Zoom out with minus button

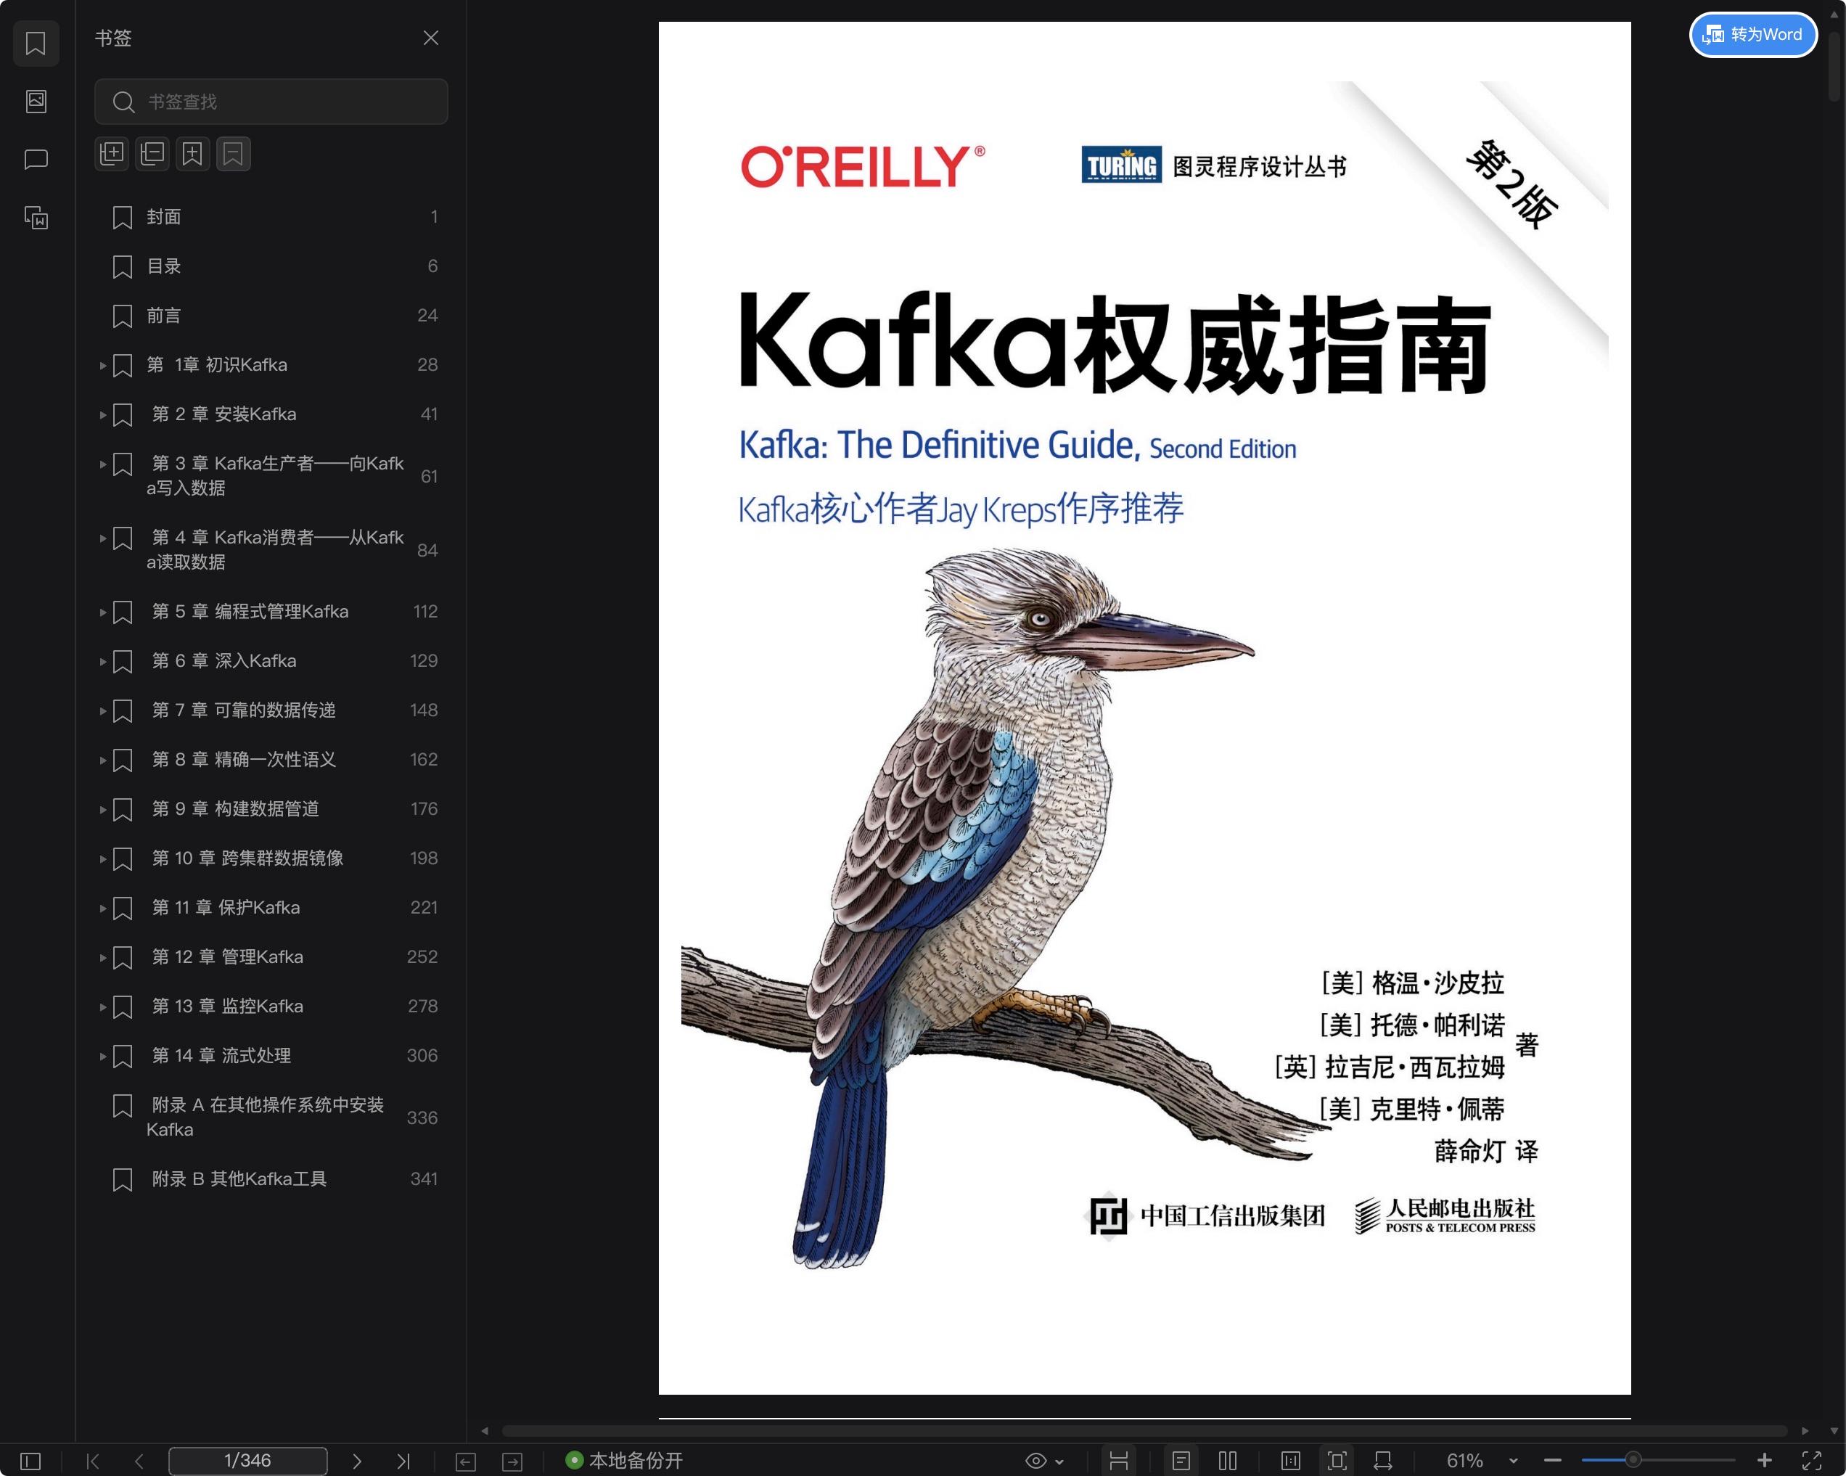(x=1553, y=1461)
